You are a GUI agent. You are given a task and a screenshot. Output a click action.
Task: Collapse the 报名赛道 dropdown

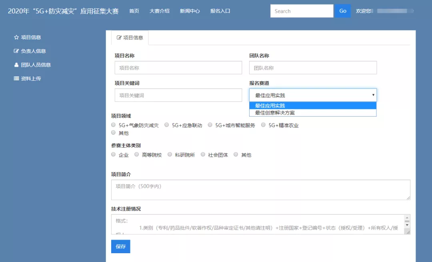[x=313, y=95]
